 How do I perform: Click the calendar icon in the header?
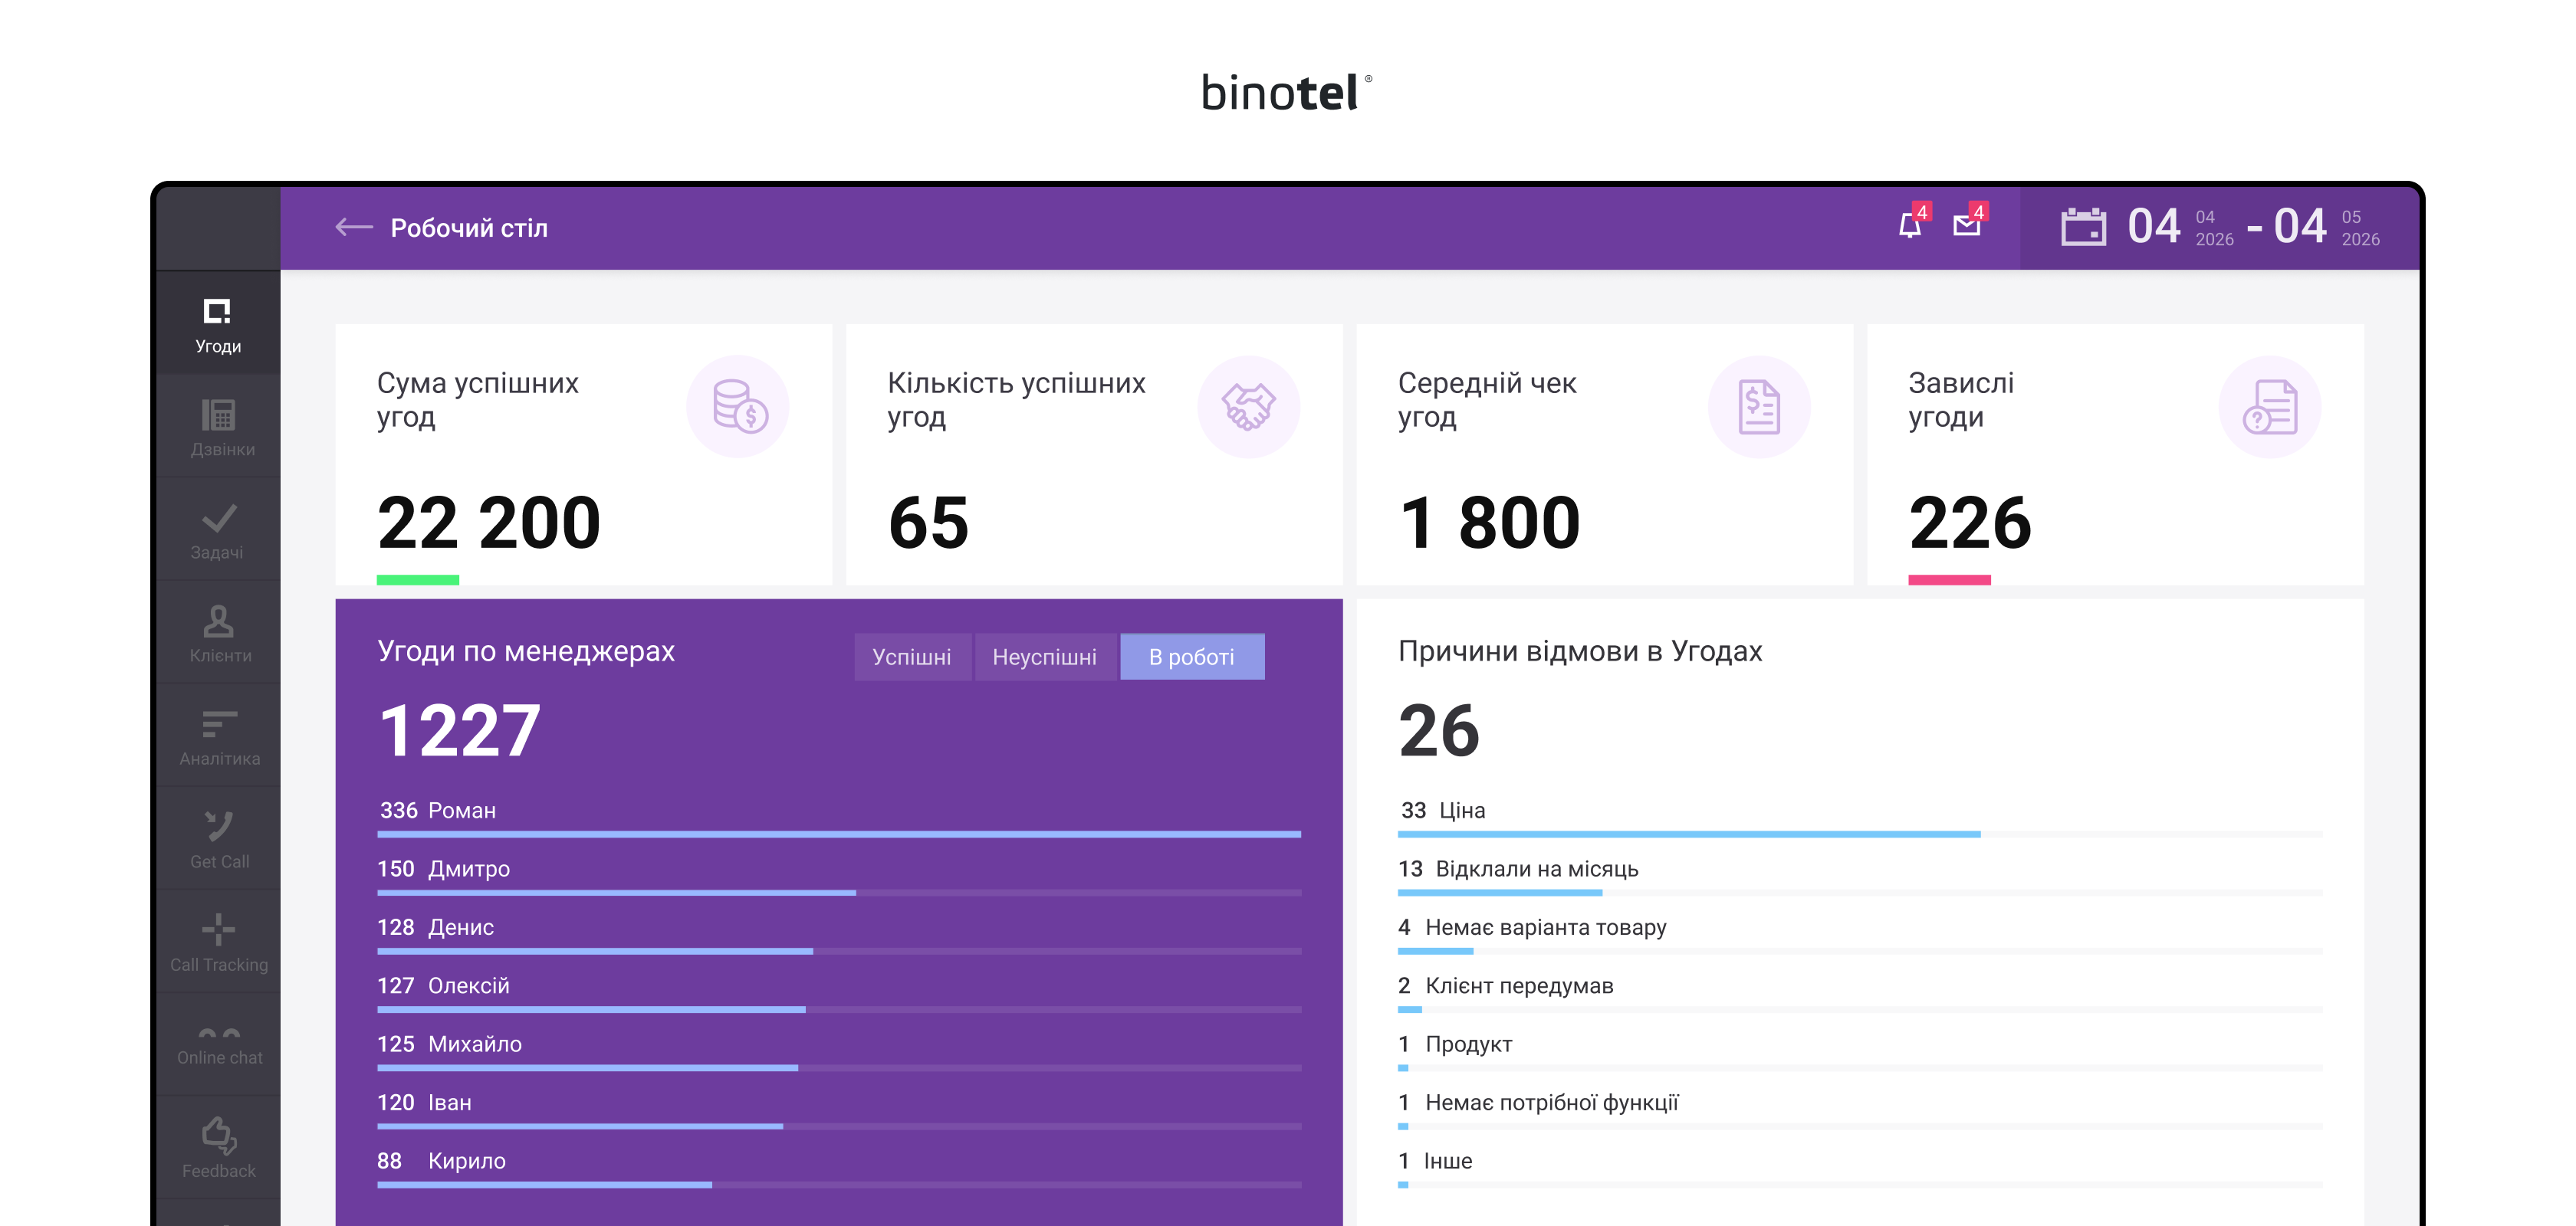pos(2083,227)
